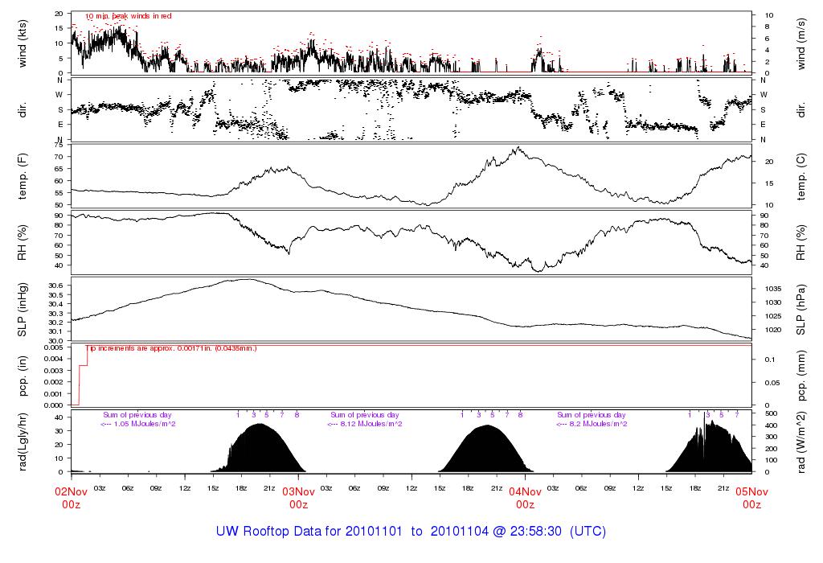Image resolution: width=823 pixels, height=563 pixels.
Task: Select the "04Nov 00z" date marker
Action: pos(526,499)
